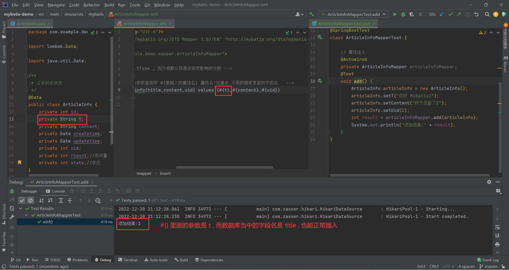Toggle Show Ignored tests button
This screenshot has width=509, height=270.
pos(31,200)
